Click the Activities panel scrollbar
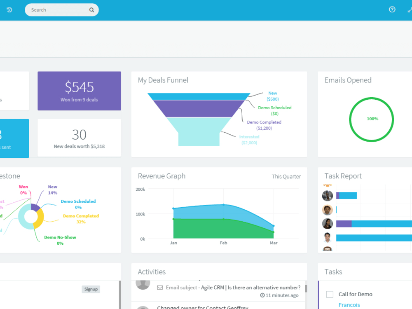 (306, 288)
